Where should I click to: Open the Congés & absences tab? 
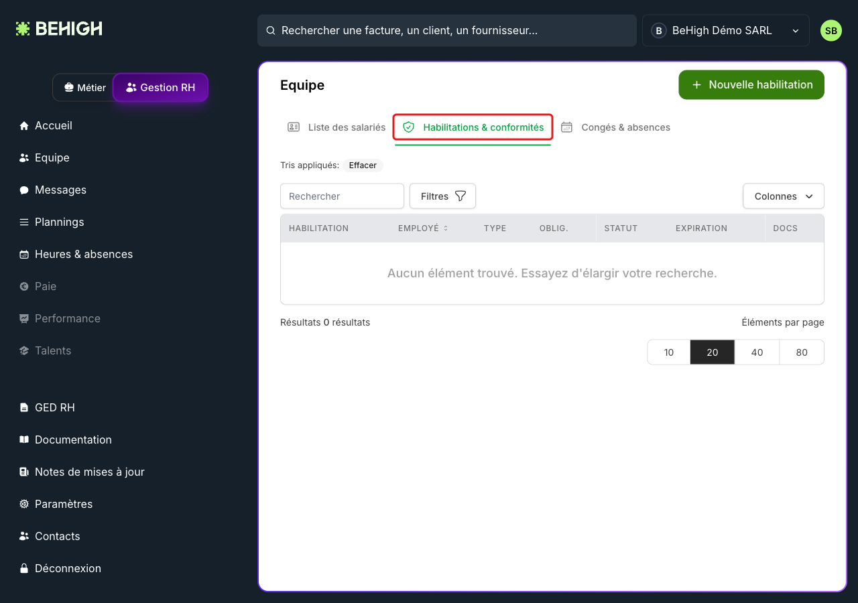point(615,127)
